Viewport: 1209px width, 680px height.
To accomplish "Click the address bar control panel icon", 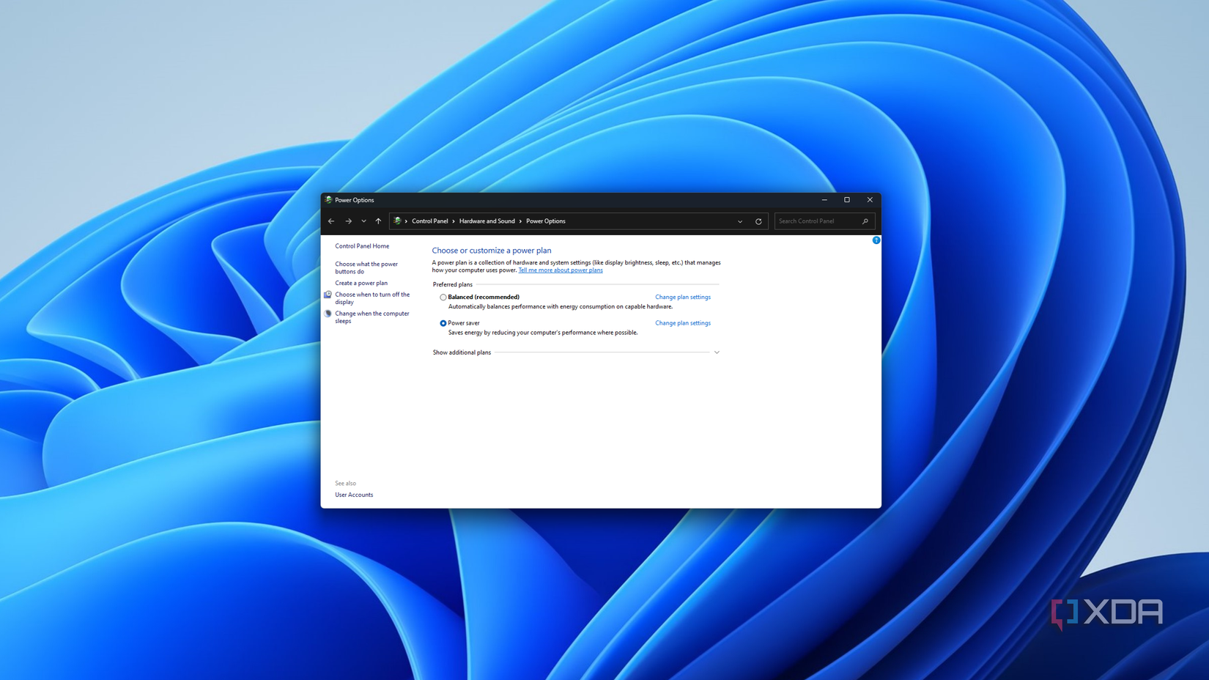I will coord(397,221).
